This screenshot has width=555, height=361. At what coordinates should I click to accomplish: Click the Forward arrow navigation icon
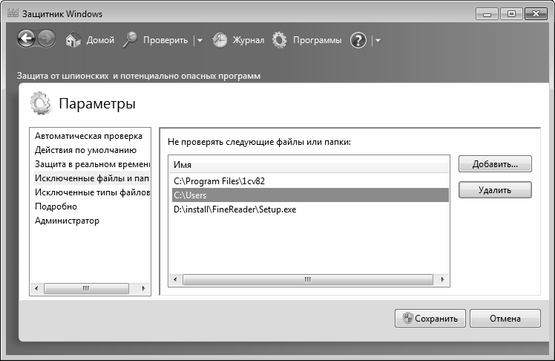[x=46, y=39]
